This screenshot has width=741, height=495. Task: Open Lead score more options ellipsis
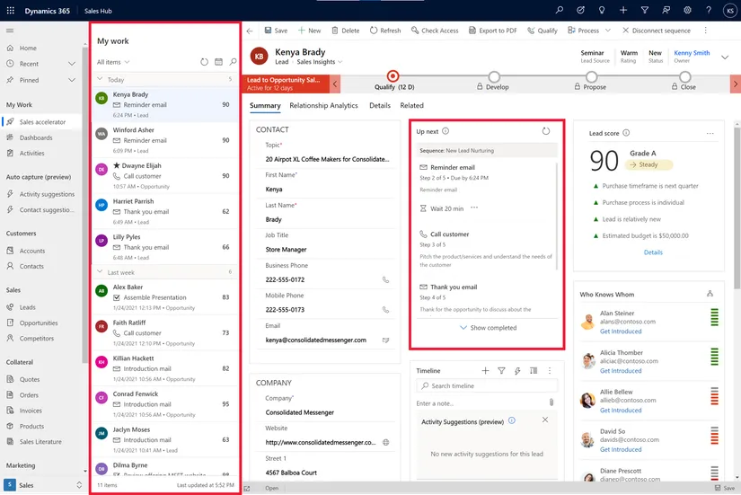710,133
